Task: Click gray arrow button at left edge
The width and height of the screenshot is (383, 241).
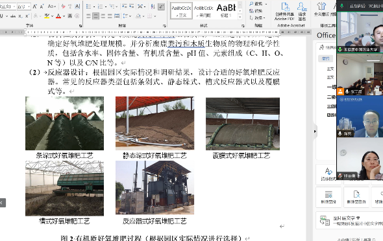Action: point(3,203)
